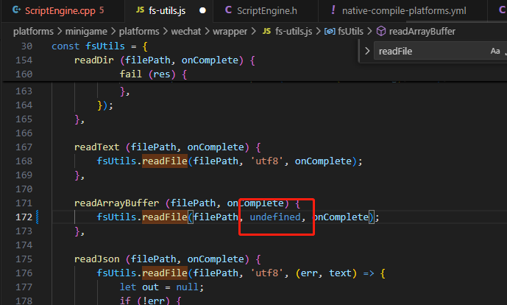Click the modified-line marker beside line 172
Image resolution: width=507 pixels, height=305 pixels.
coord(38,217)
